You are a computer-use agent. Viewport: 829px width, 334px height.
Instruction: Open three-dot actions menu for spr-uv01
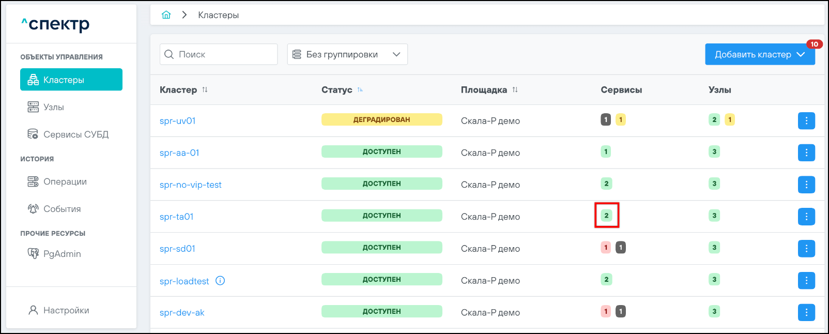(806, 121)
